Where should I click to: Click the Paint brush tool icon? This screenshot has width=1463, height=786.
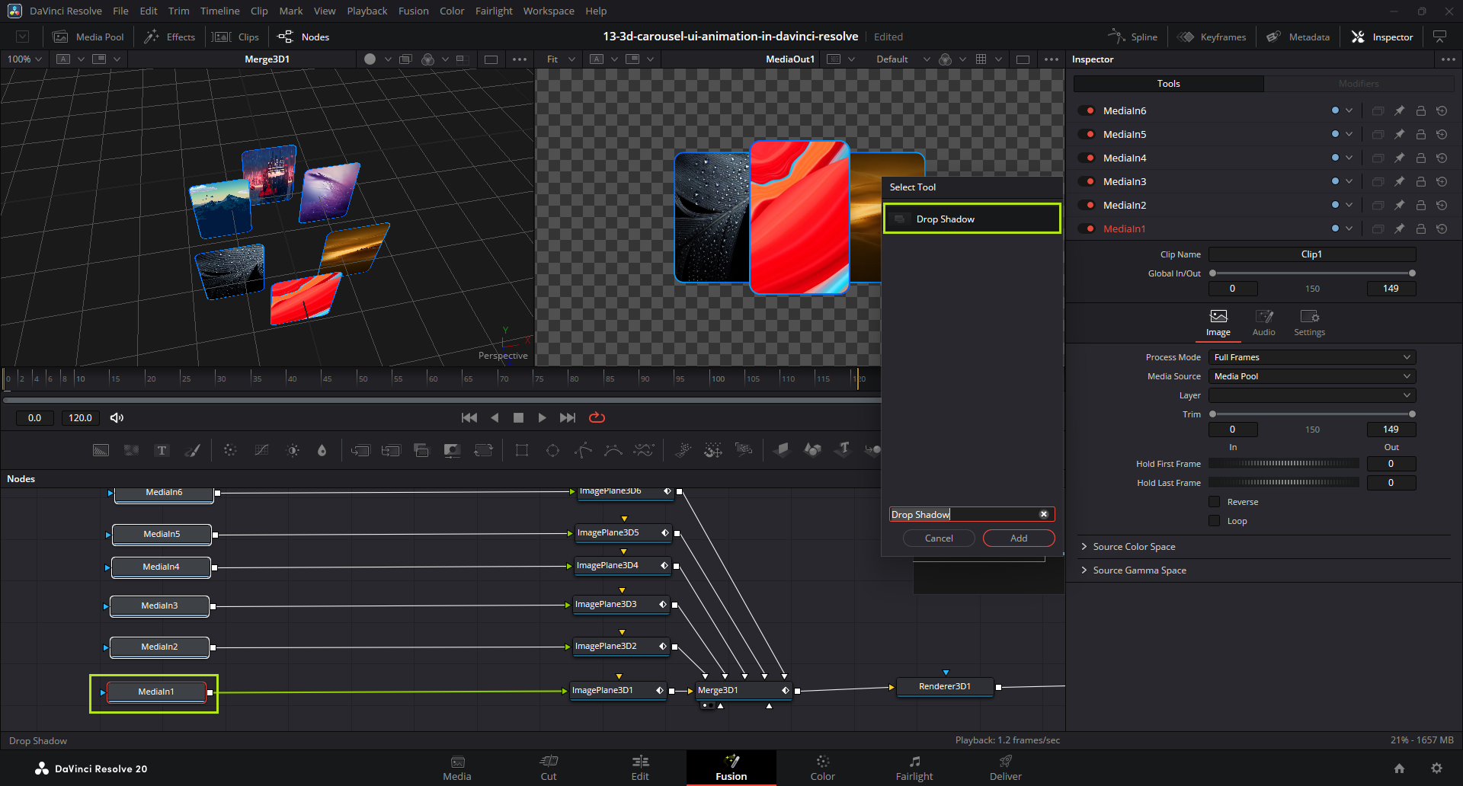pyautogui.click(x=193, y=451)
